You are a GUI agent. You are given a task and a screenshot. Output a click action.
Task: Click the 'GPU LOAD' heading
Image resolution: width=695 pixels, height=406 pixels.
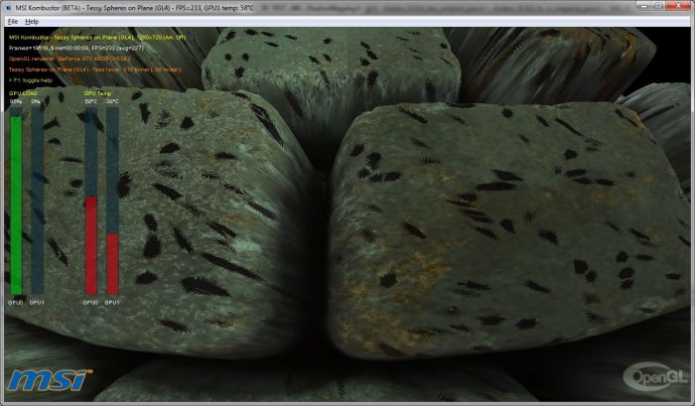pos(24,93)
